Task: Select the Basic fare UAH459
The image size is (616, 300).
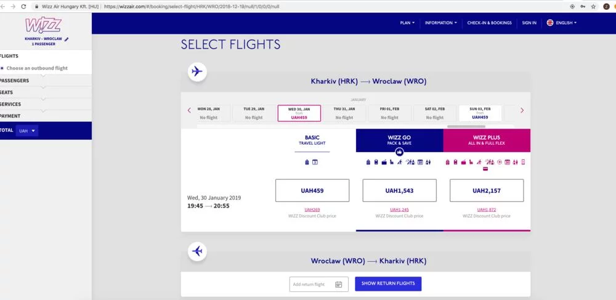Action: click(312, 190)
